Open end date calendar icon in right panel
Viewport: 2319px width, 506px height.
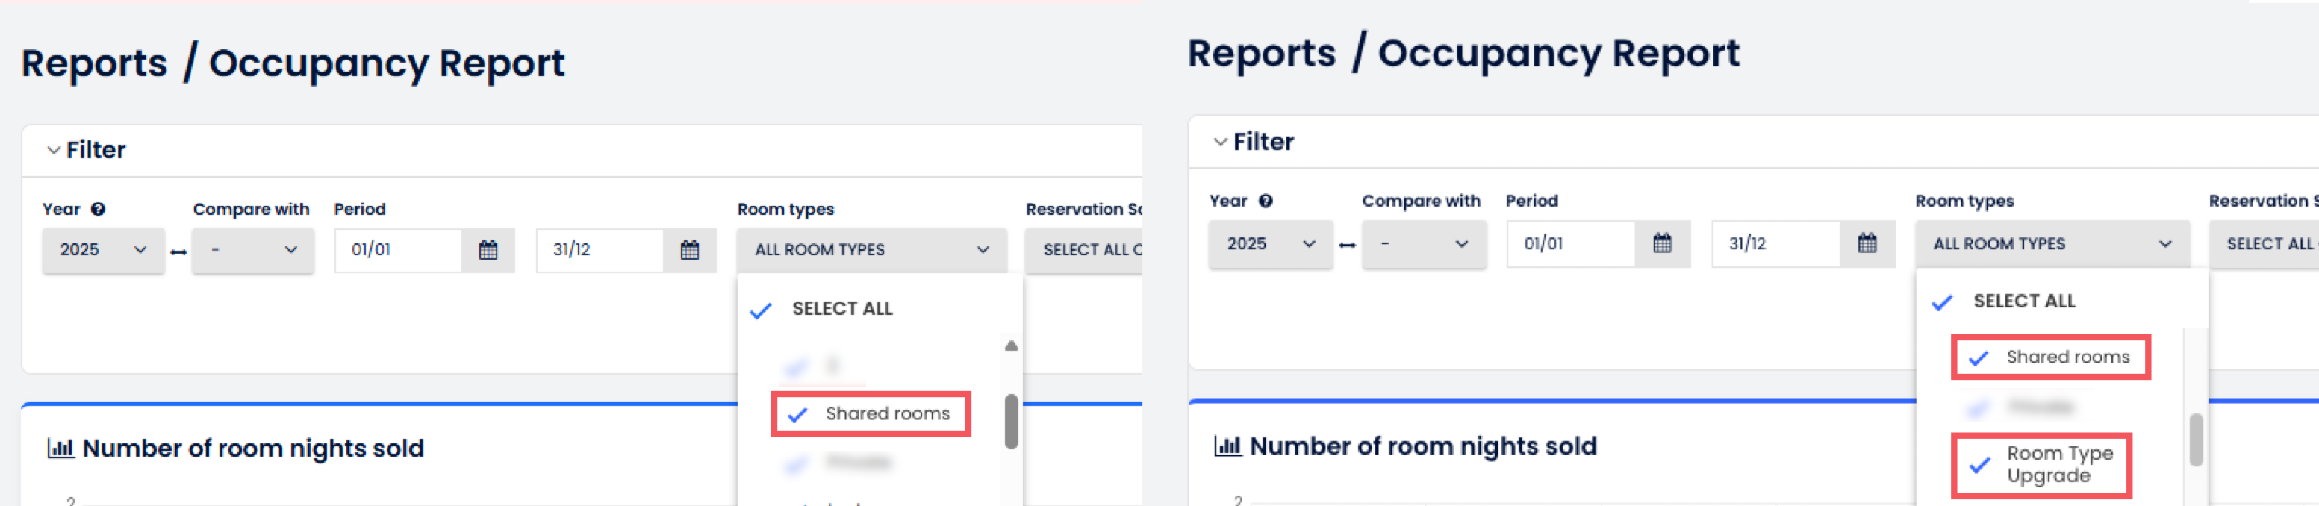[1867, 243]
